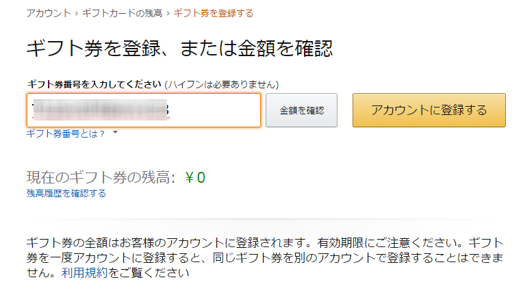Open the ギフト券番号とは？ help link
The width and height of the screenshot is (523, 293).
coord(66,133)
